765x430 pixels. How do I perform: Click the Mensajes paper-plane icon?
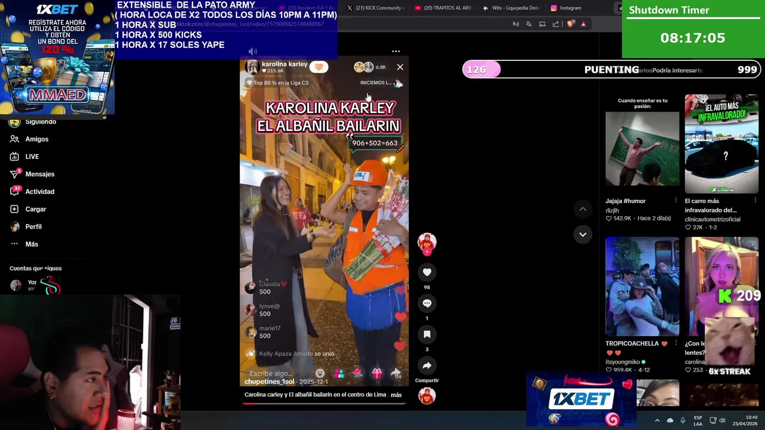coord(14,174)
